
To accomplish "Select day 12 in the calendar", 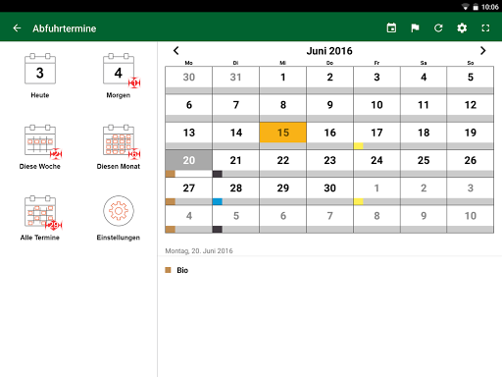I will 471,108.
